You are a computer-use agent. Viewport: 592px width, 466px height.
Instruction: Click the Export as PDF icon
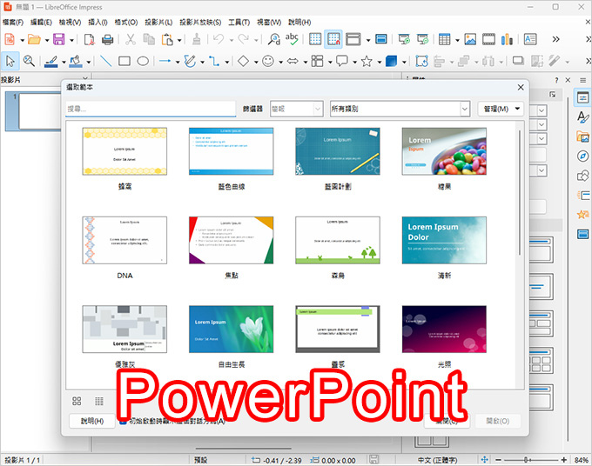point(89,39)
